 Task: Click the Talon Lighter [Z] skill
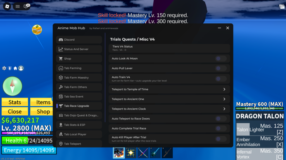click(260, 129)
